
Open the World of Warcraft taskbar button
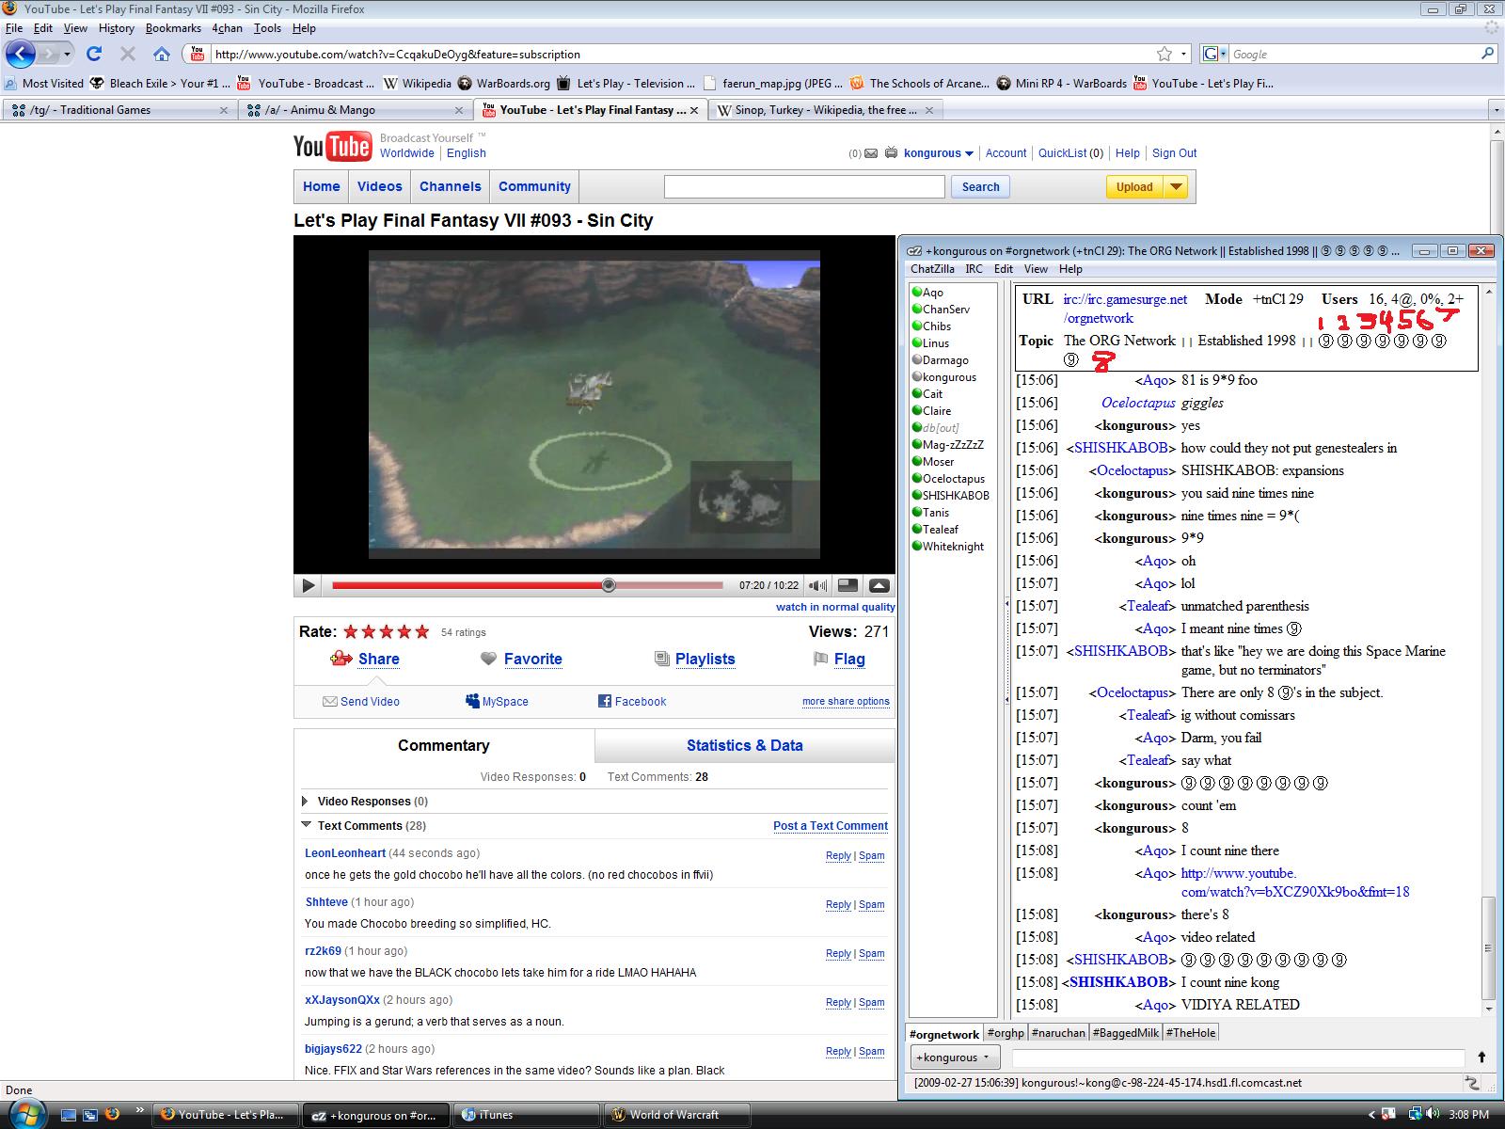pos(676,1115)
